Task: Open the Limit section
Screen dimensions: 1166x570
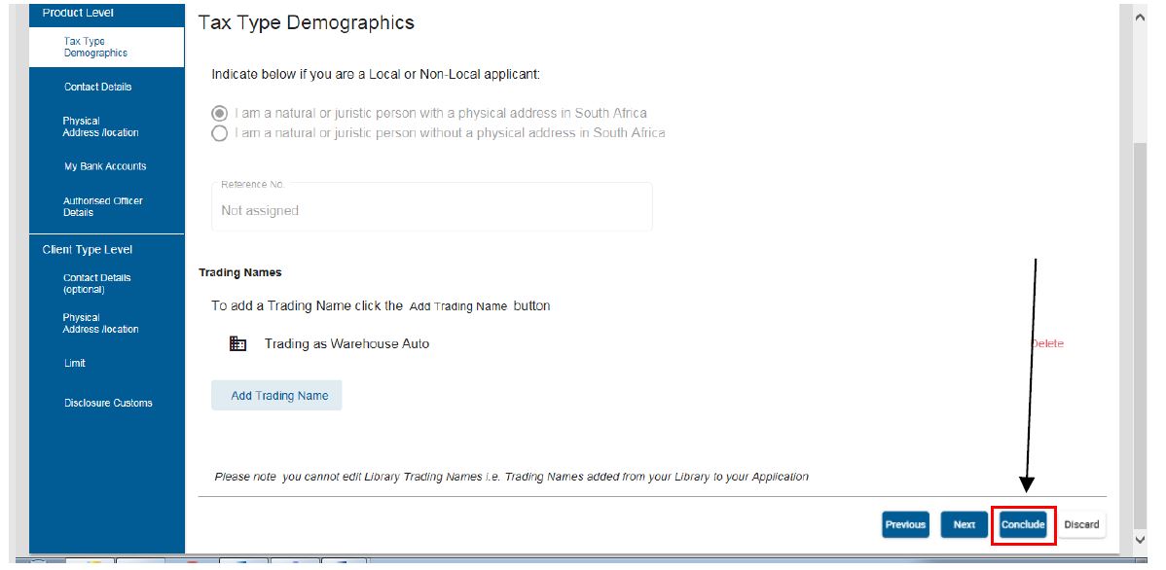Action: (x=74, y=364)
